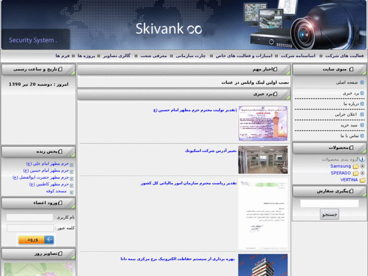Open the معرفی شعب menu item

point(153,56)
